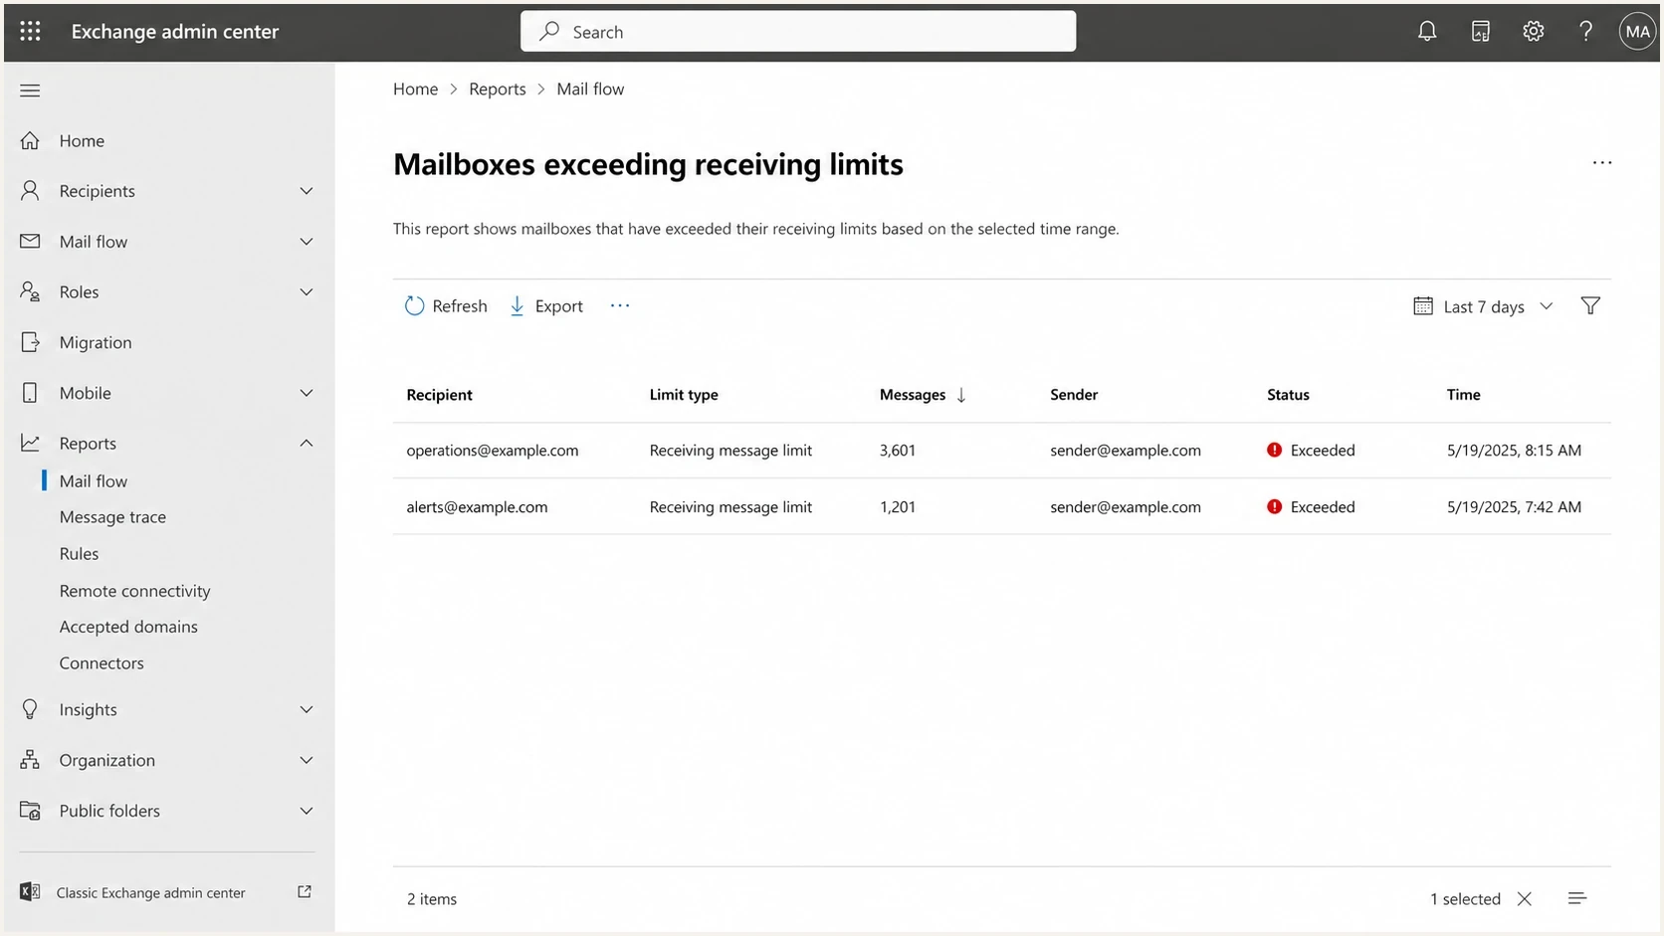Click the 5/19/2025, 7:42 AM time cell
The width and height of the screenshot is (1664, 936).
click(1514, 506)
